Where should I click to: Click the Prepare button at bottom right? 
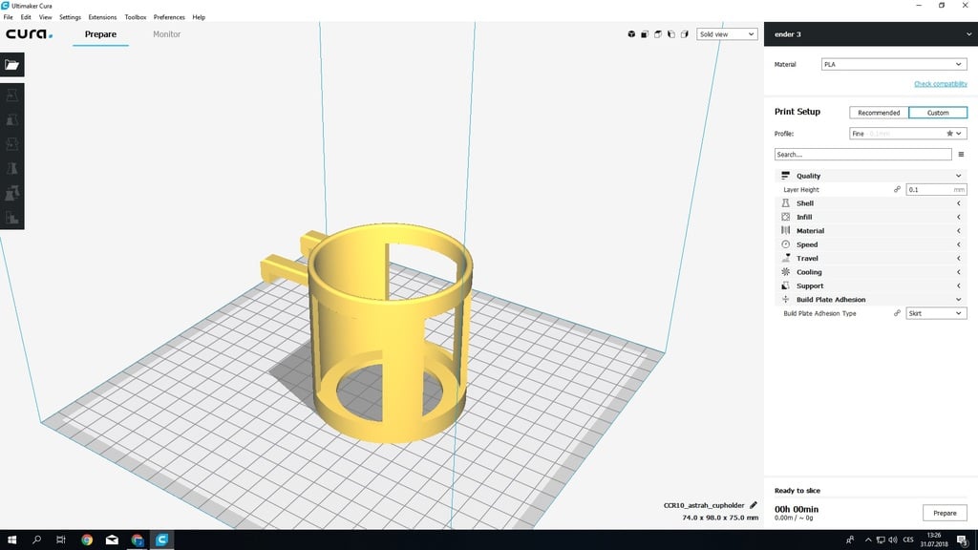tap(945, 513)
